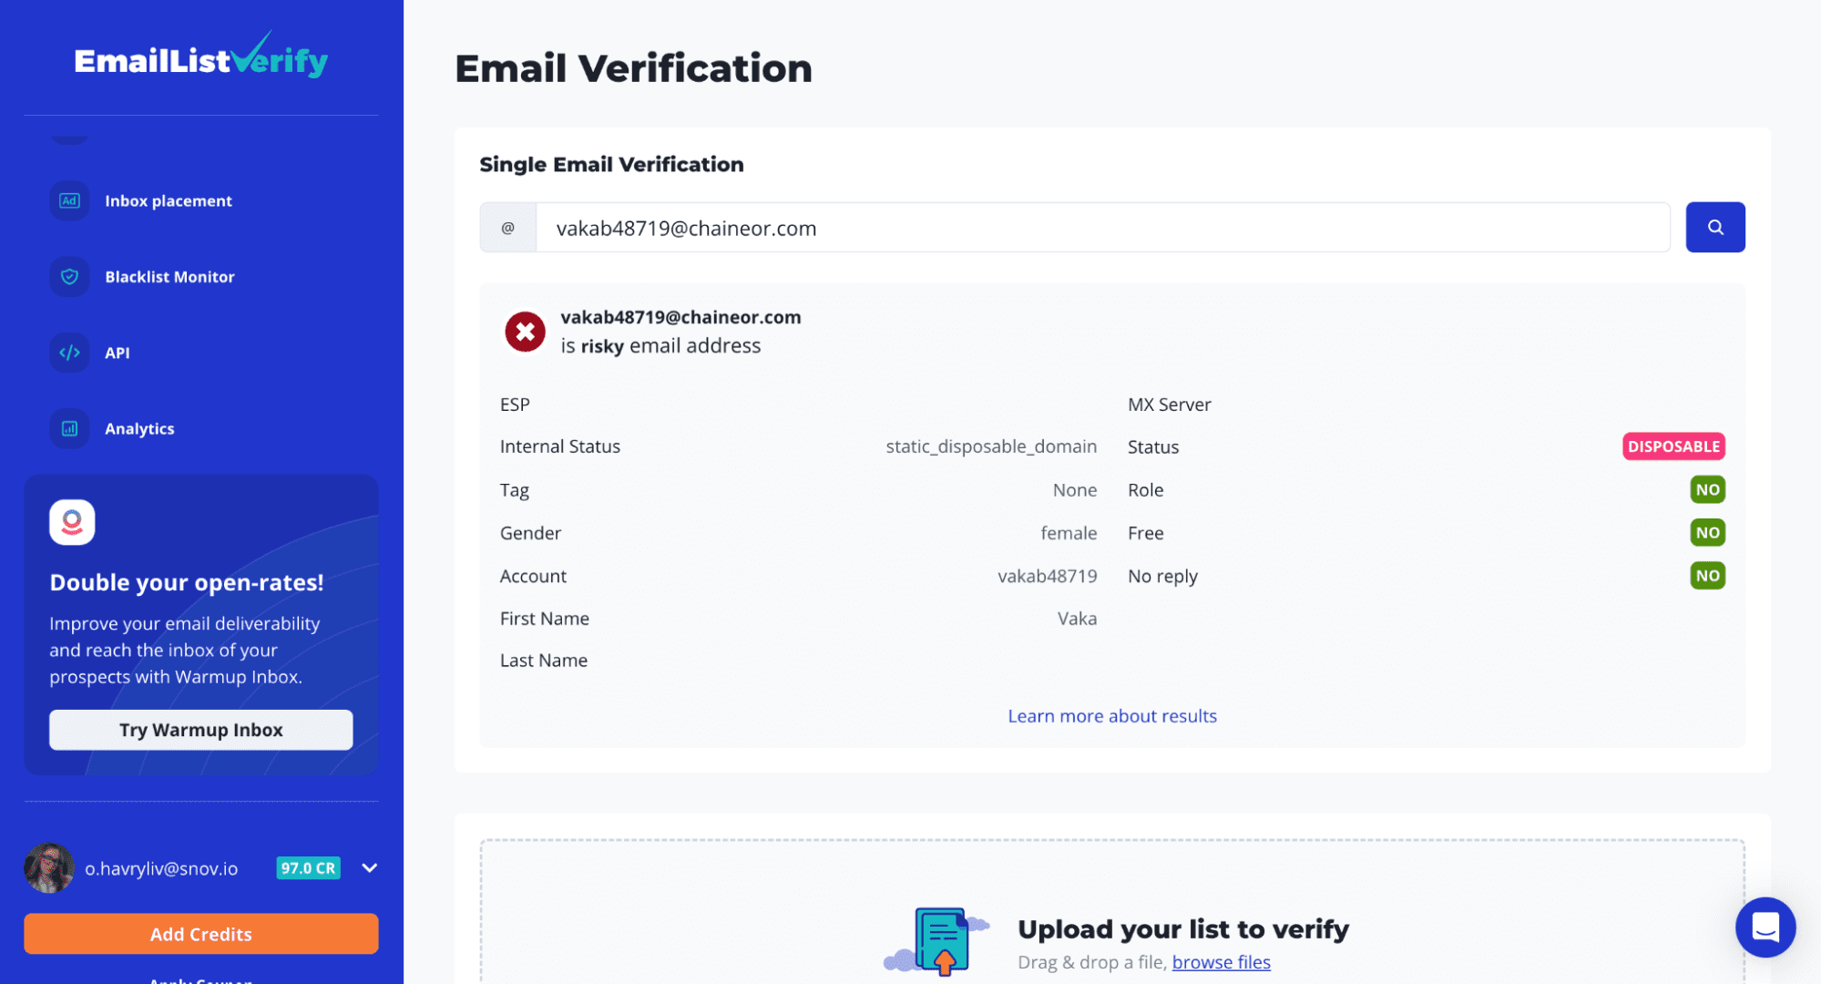Click the Try Warmup Inbox button
The width and height of the screenshot is (1821, 984).
click(200, 730)
